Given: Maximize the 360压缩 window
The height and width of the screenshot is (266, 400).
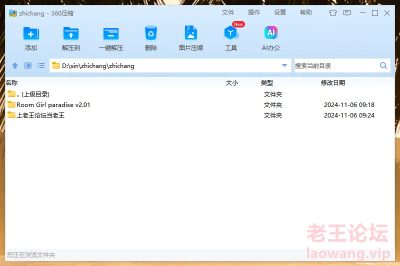Looking at the screenshot, I should pos(375,13).
